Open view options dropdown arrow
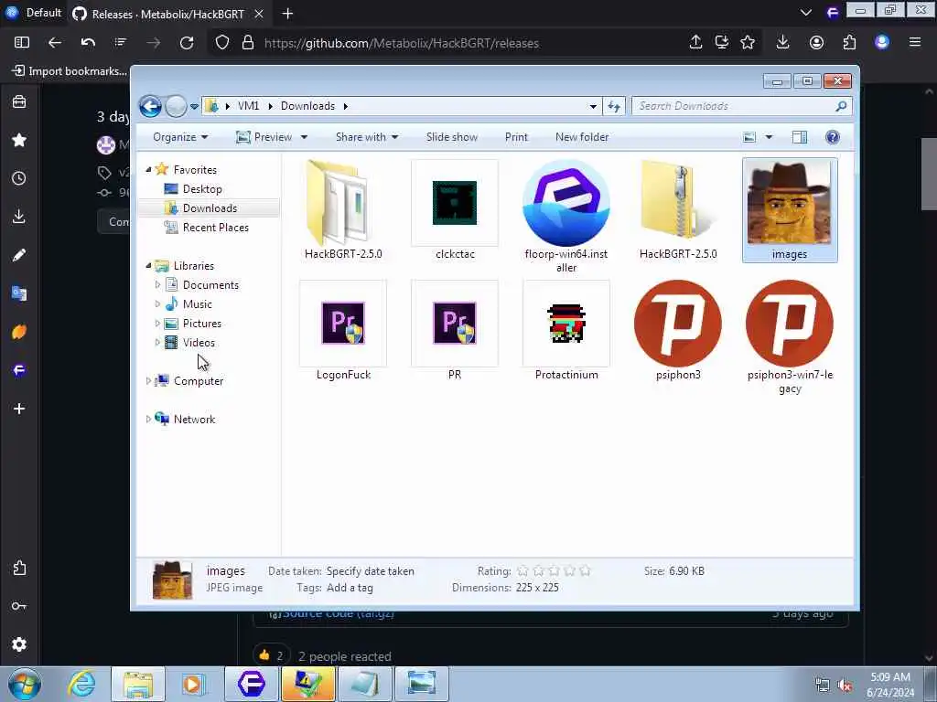 pos(769,137)
